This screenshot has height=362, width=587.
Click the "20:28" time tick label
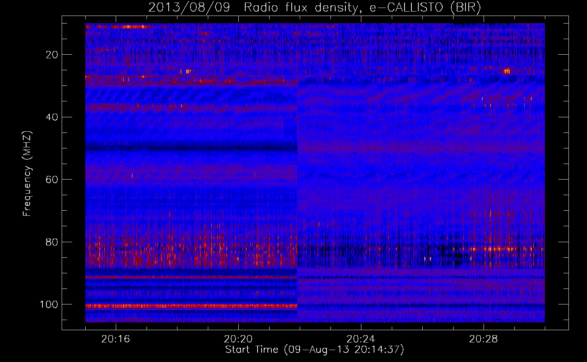[483, 339]
